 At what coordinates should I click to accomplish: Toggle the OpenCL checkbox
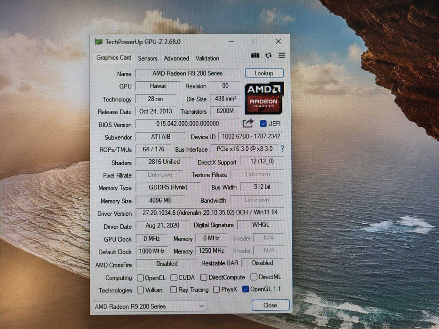click(140, 278)
